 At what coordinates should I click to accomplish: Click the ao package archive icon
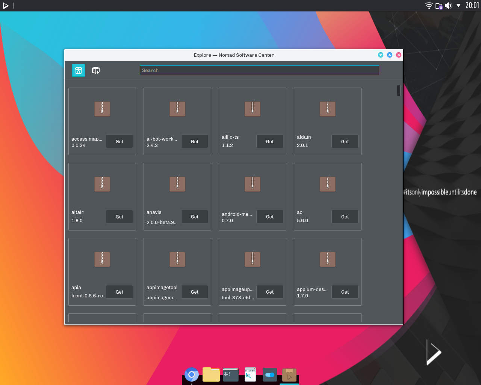coord(328,184)
